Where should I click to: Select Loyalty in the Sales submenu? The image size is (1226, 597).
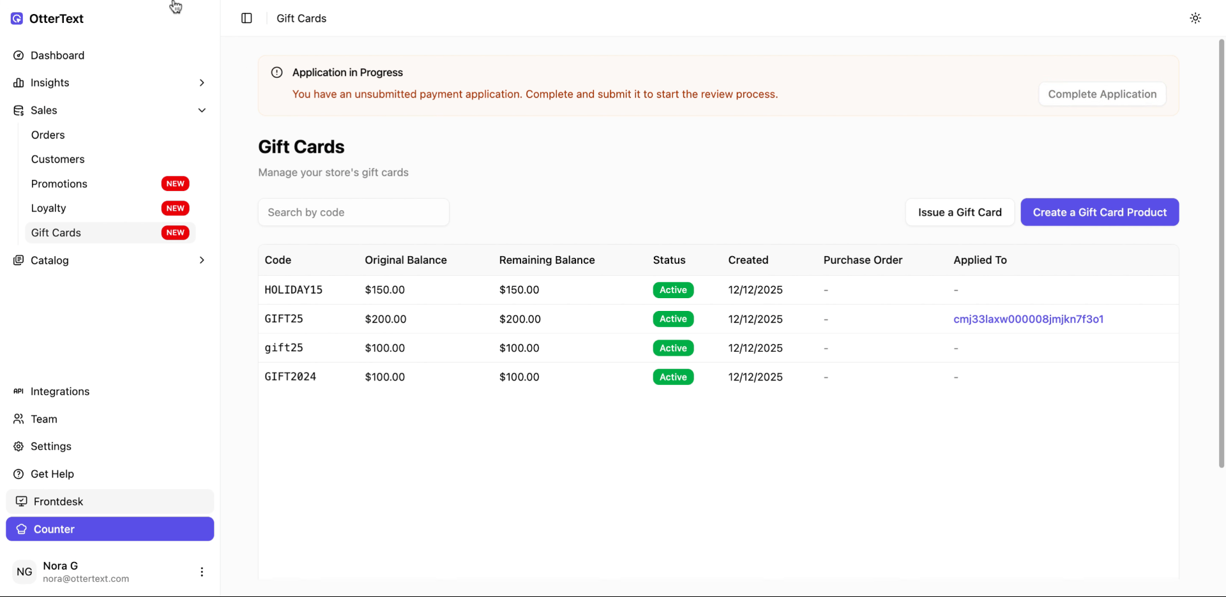click(49, 208)
